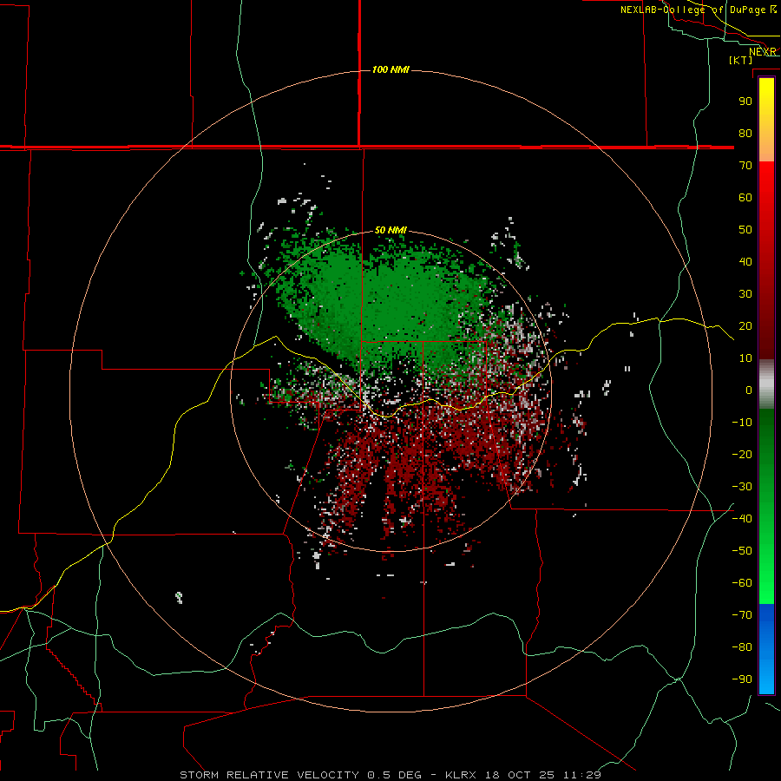781x781 pixels.
Task: Click the "KLRX" radar site identifier
Action: (461, 775)
